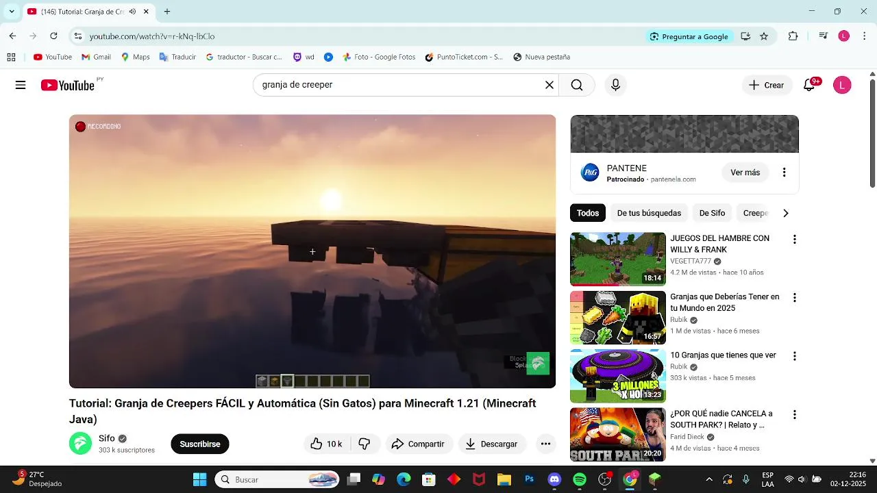Open the 16:57 Granjas video thumbnail
Viewport: 877px width, 493px height.
[618, 318]
